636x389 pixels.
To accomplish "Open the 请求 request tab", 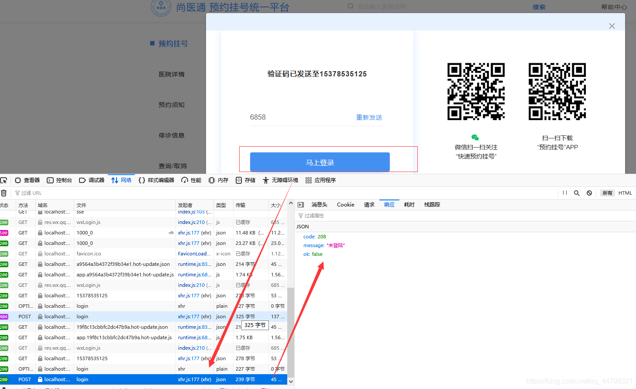I will click(x=369, y=205).
